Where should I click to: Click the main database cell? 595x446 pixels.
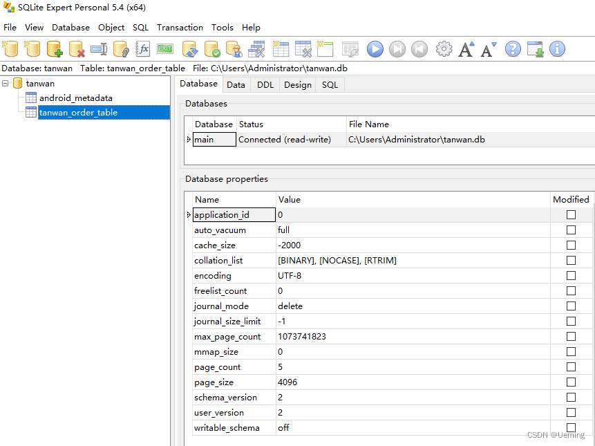pos(214,139)
